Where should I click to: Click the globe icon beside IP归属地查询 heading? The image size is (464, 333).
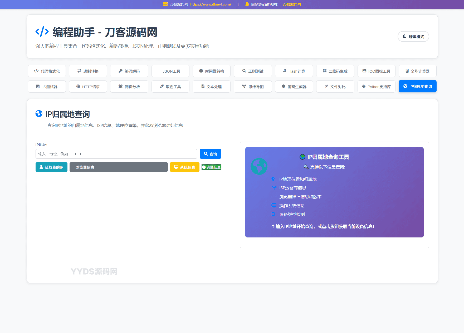click(x=39, y=113)
